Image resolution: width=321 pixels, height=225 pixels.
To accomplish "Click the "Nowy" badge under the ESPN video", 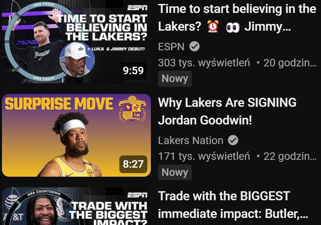I will [175, 79].
